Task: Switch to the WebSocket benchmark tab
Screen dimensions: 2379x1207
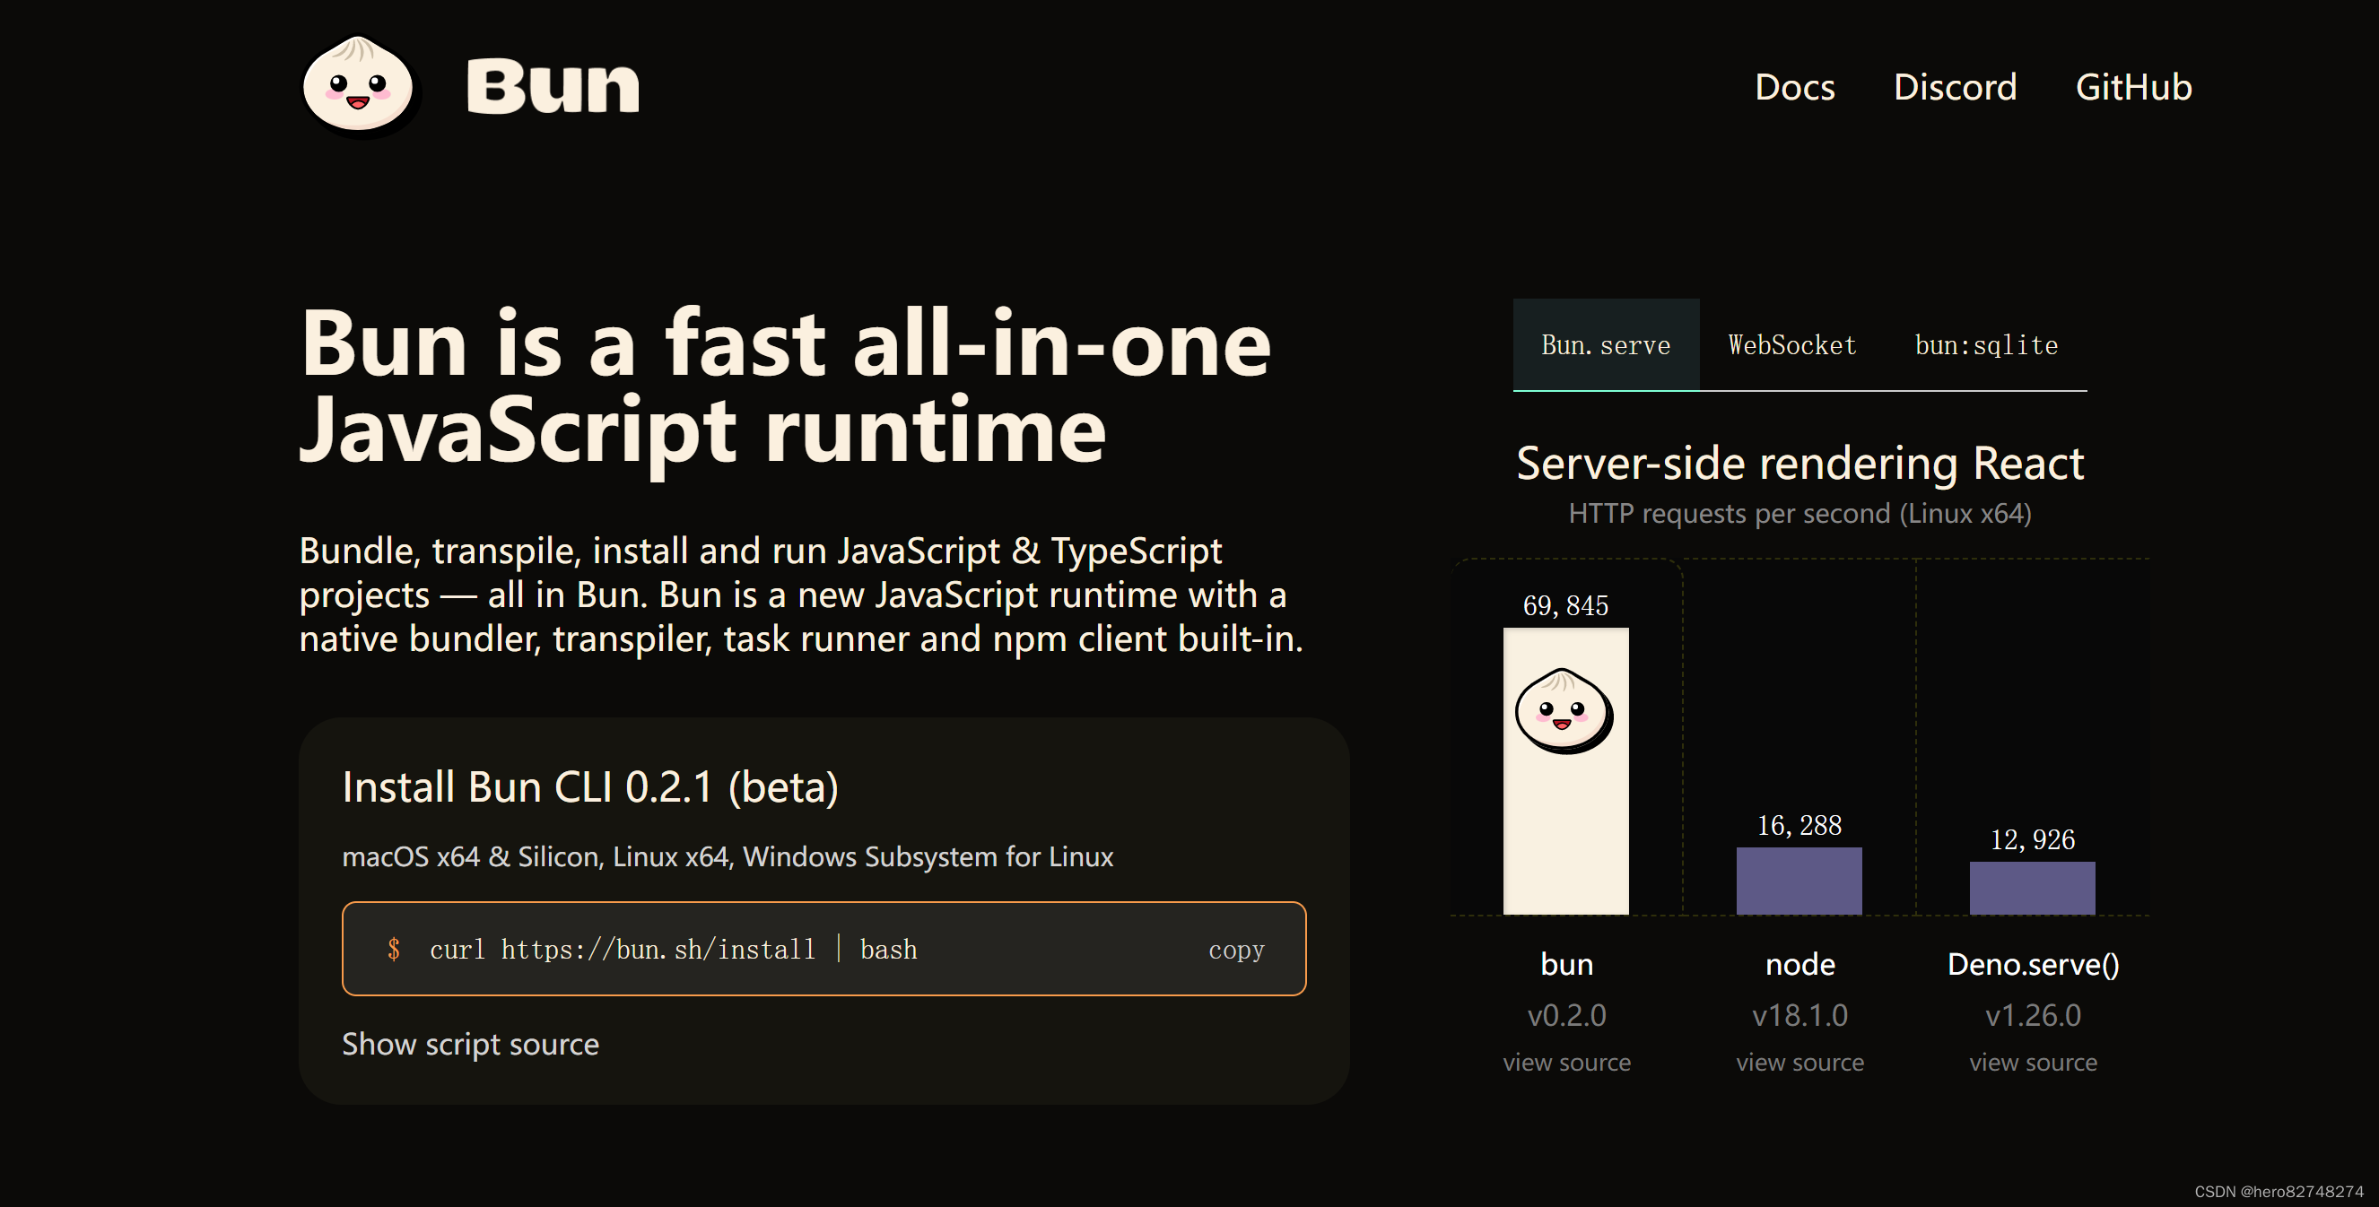Action: (x=1791, y=344)
